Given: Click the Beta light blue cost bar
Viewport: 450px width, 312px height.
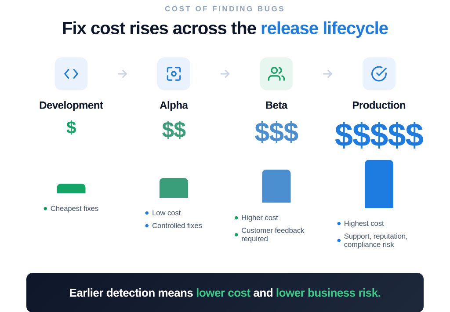Looking at the screenshot, I should 276,186.
